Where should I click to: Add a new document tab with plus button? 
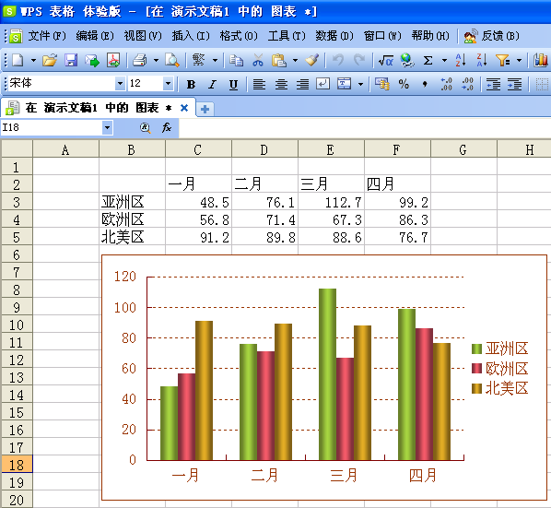tap(205, 109)
